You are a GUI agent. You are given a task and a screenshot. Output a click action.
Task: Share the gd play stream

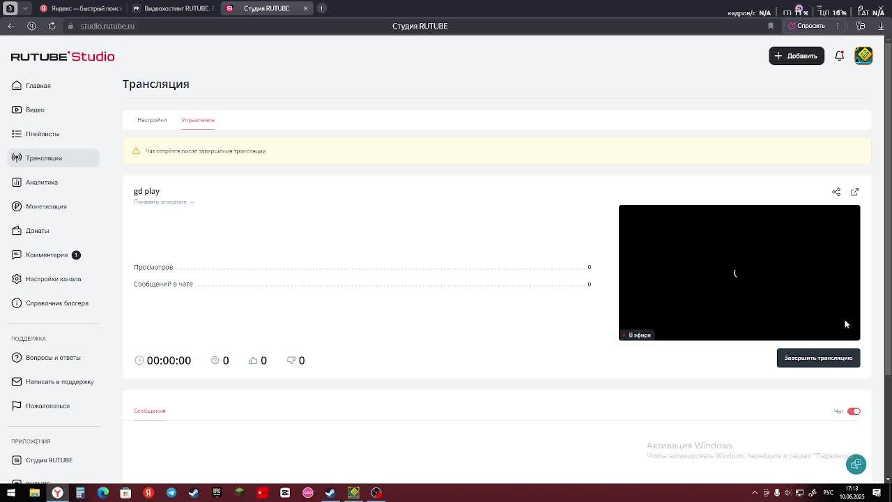pyautogui.click(x=836, y=192)
